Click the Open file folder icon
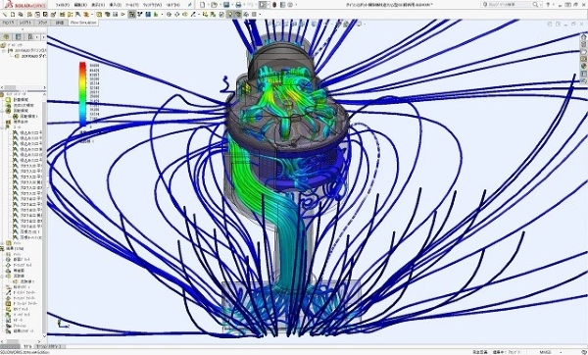Screen dimensions: 588x355 (x=214, y=5)
